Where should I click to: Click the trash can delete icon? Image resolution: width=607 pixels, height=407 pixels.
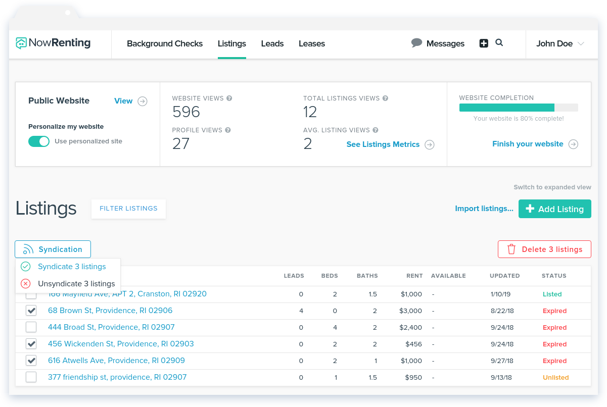511,249
